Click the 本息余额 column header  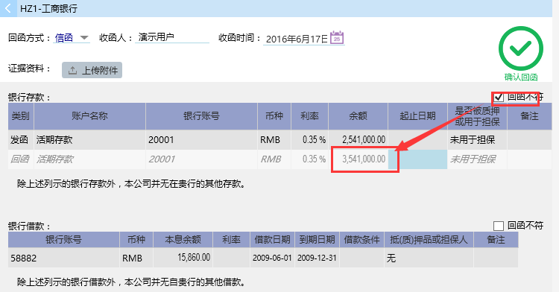pos(183,240)
